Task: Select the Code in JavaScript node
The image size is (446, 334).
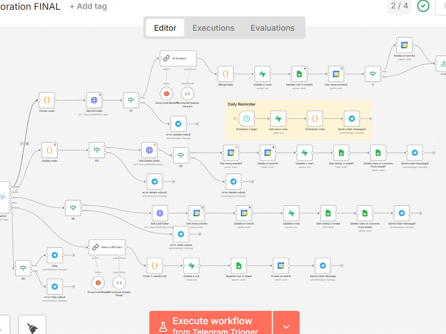Action: pos(155,265)
